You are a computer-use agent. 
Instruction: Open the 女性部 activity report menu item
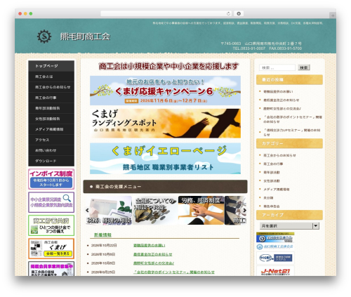point(51,119)
